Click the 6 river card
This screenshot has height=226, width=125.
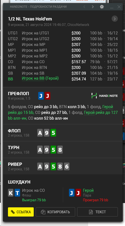point(67,167)
